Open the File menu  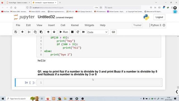tap(18, 25)
